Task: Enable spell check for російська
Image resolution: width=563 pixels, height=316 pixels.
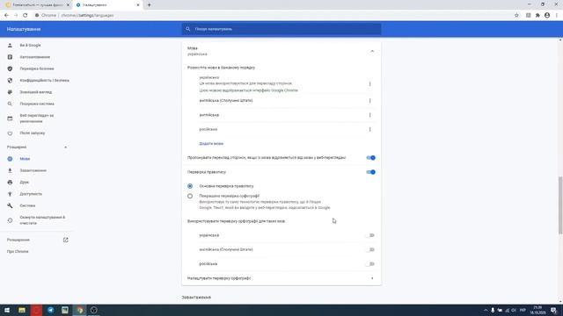Action: pos(370,264)
